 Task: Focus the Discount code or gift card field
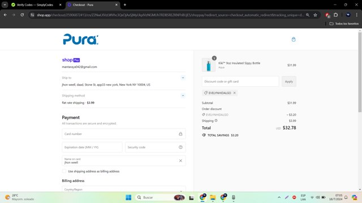[240, 81]
